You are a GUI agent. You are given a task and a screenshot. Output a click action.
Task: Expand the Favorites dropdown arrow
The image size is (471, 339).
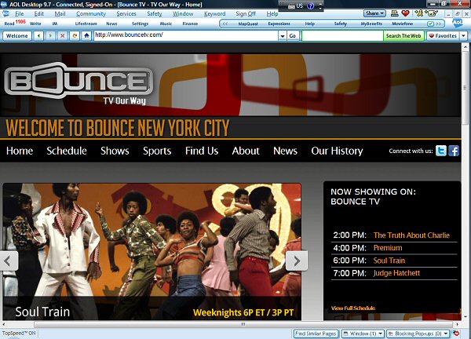coord(463,36)
